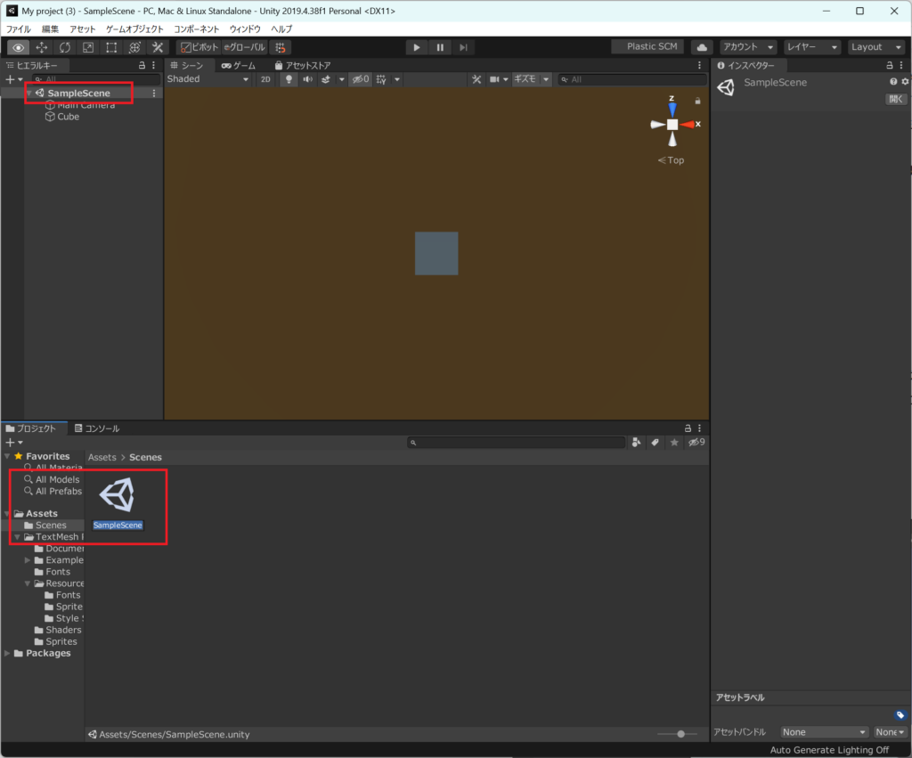This screenshot has height=758, width=912.
Task: Open the Layout dropdown
Action: pos(876,47)
